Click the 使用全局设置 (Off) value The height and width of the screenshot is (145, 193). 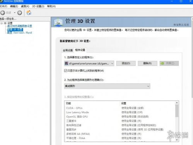[132, 112]
